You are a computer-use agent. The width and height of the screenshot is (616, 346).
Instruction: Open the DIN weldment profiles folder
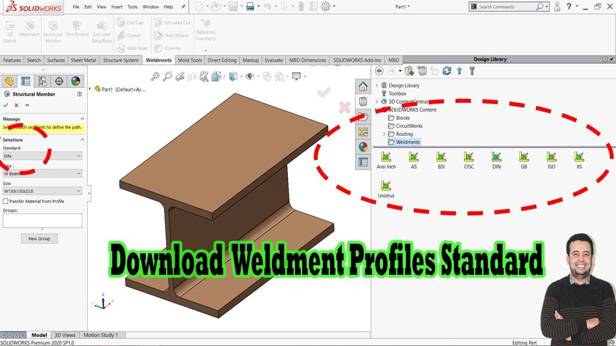496,161
